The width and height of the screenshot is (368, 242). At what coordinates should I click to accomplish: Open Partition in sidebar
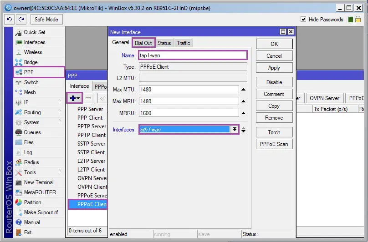pyautogui.click(x=39, y=202)
